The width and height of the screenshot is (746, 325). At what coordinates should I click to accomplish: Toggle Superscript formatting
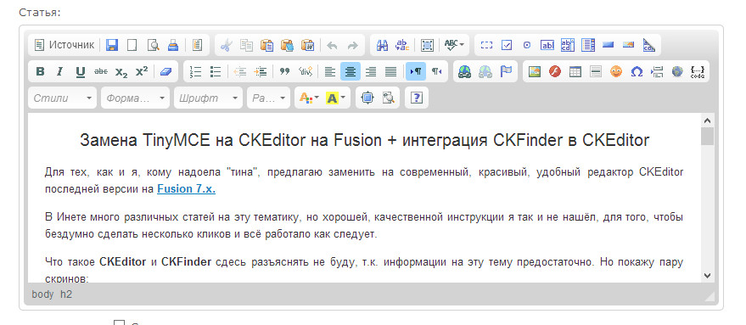click(x=141, y=71)
